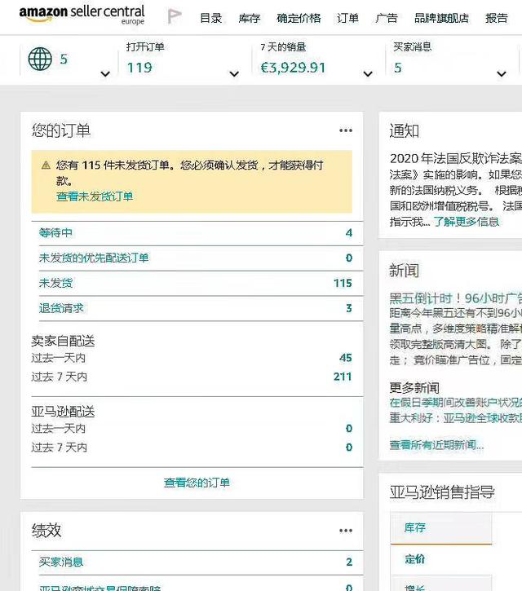Image resolution: width=522 pixels, height=591 pixels.
Task: Click the return requests count 3
Action: tap(349, 308)
